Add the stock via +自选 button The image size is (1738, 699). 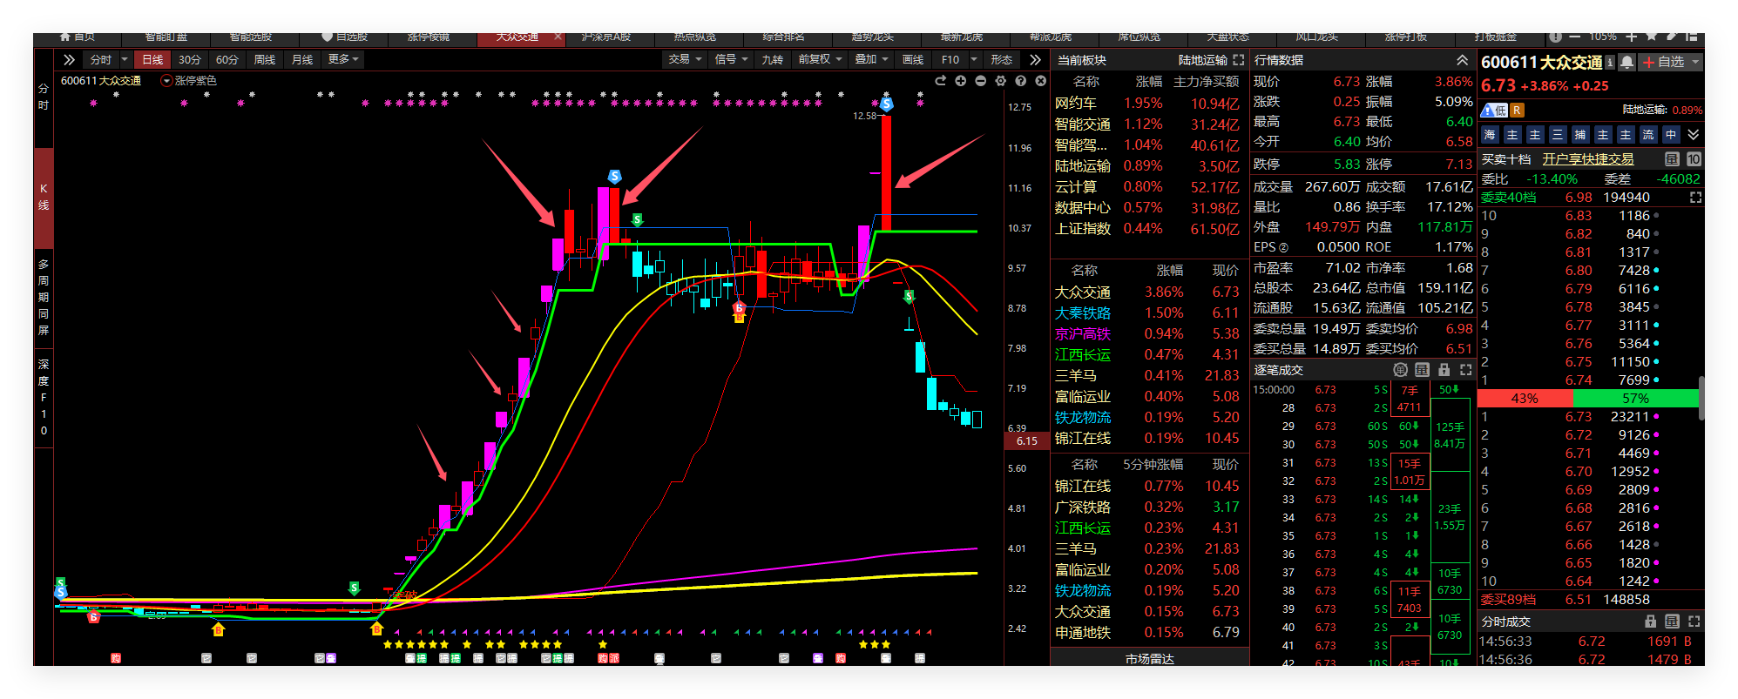[1663, 63]
